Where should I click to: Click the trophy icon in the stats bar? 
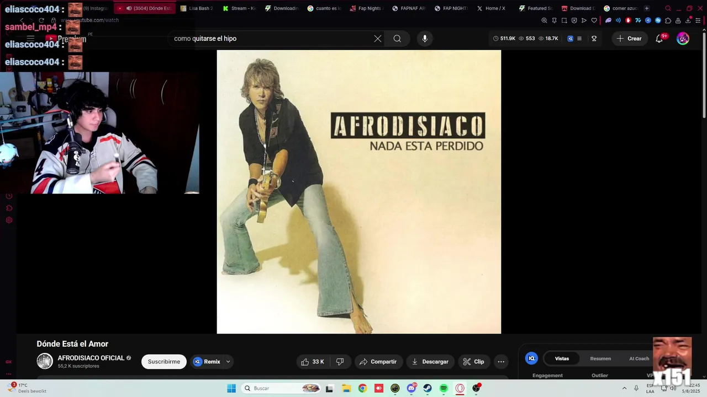tap(594, 39)
